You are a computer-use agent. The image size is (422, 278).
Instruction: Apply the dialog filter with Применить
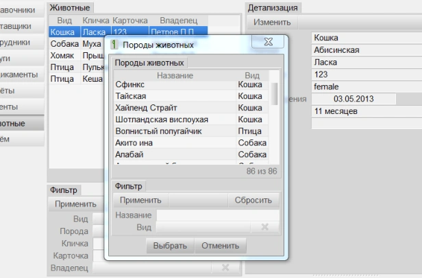[x=141, y=200]
